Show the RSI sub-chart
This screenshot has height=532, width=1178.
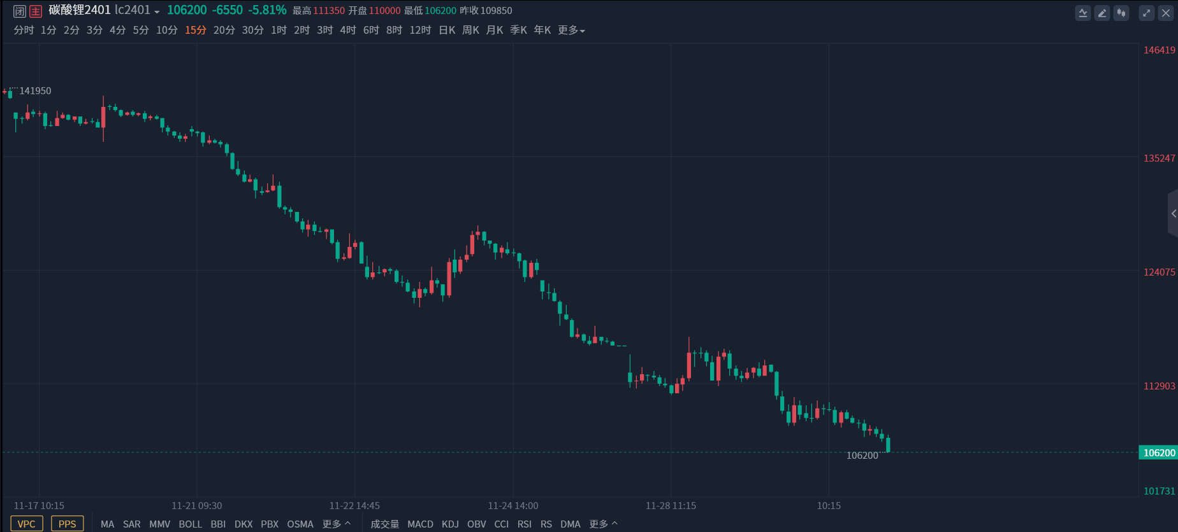[x=525, y=524]
